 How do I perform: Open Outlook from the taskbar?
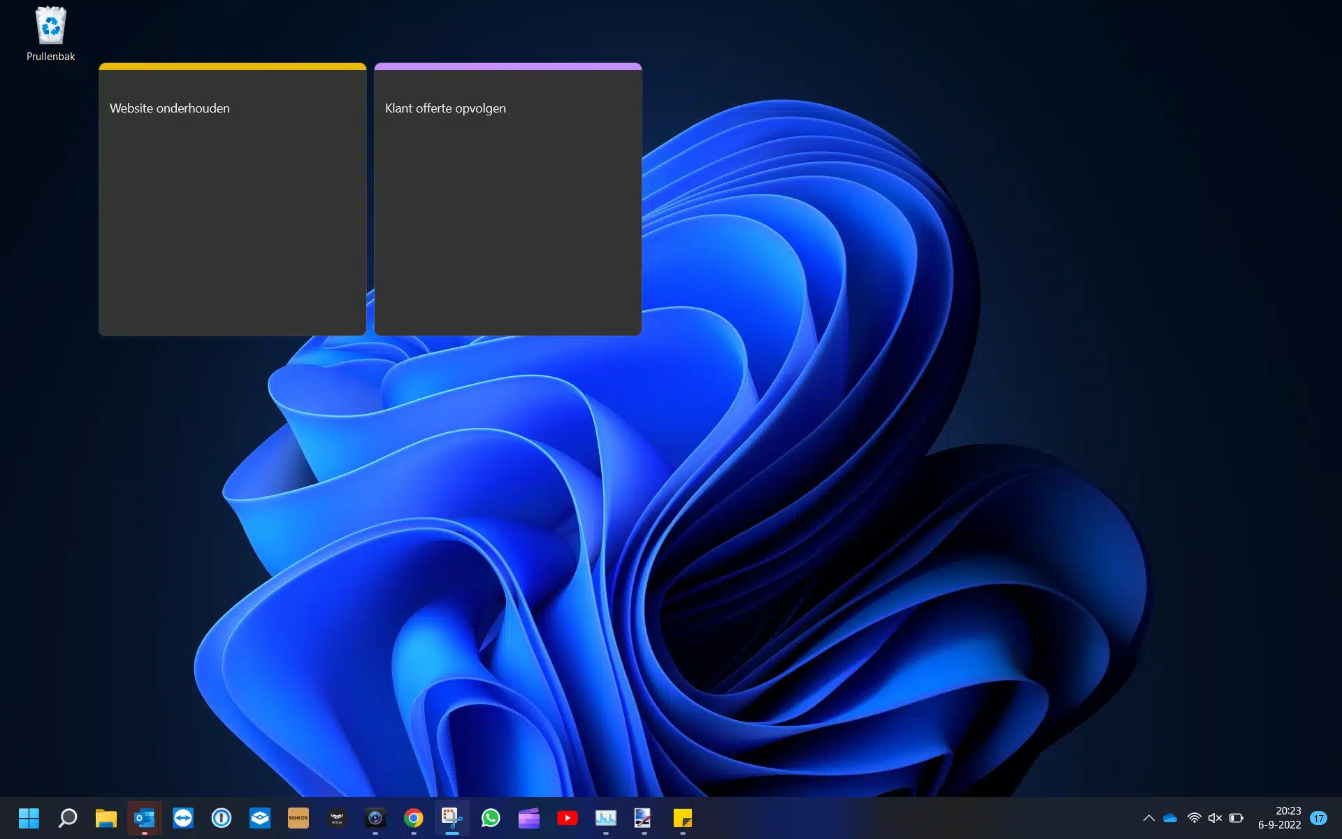point(145,818)
